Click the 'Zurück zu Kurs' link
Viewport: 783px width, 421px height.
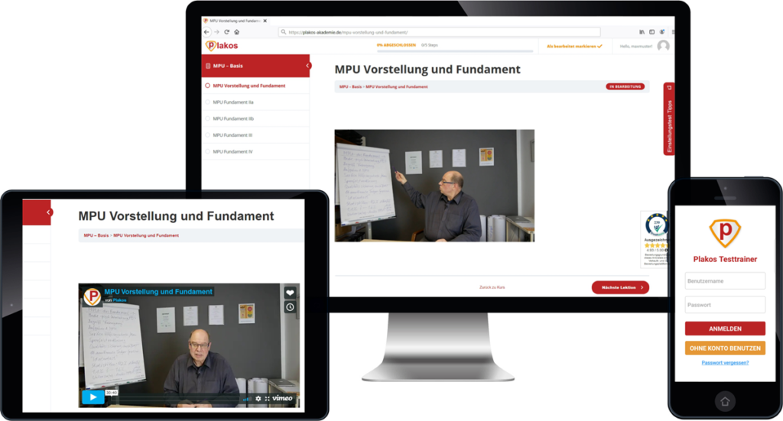click(x=492, y=287)
